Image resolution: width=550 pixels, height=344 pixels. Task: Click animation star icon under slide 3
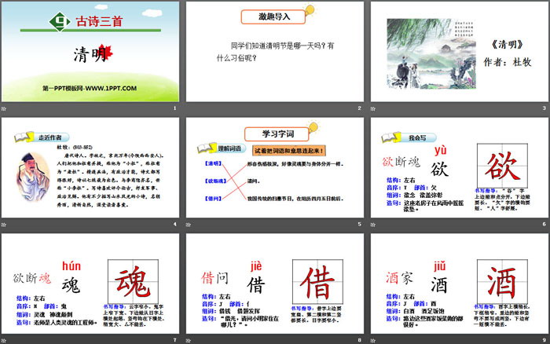coord(373,108)
